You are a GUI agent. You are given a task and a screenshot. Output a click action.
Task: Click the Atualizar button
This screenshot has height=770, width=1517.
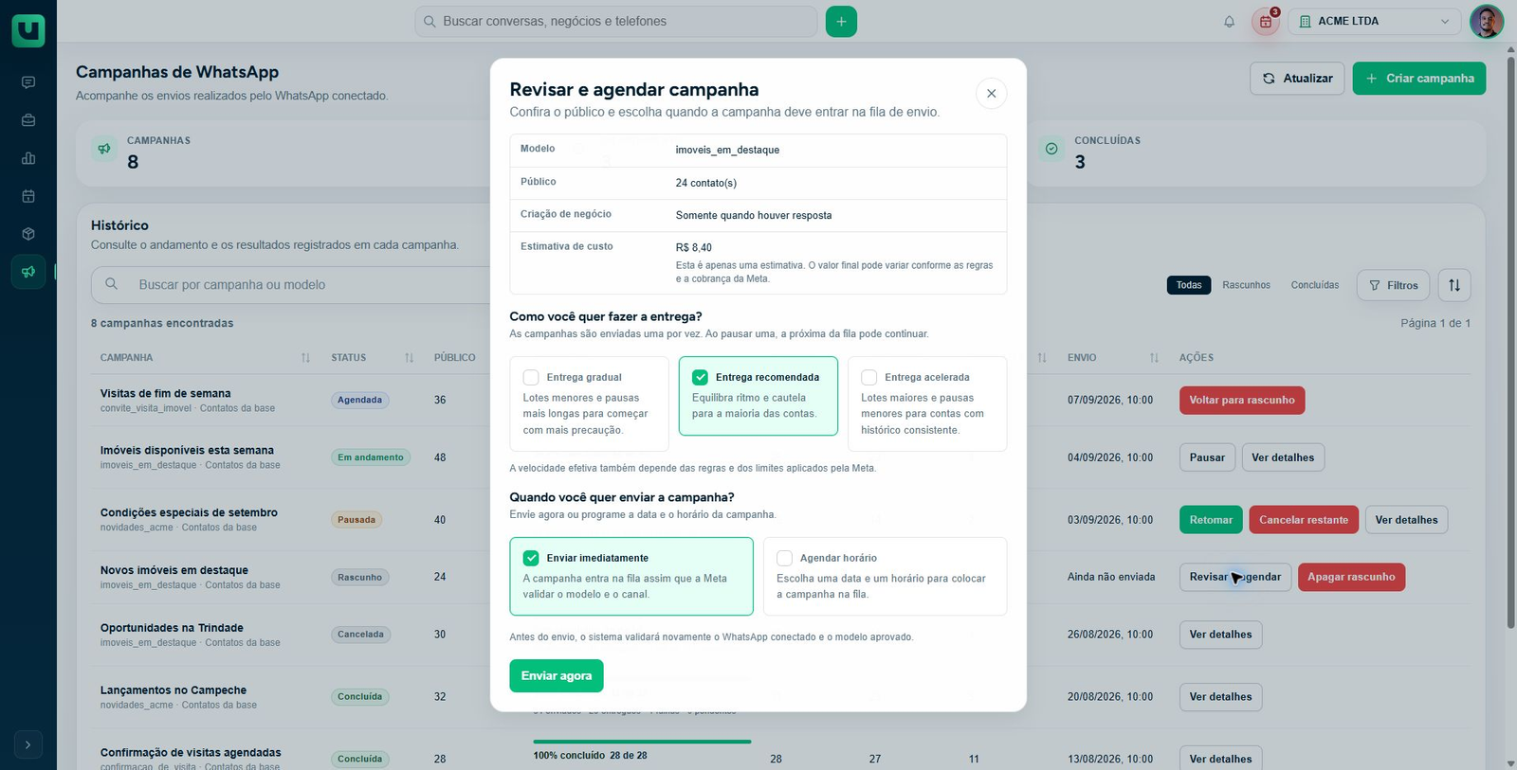click(1298, 79)
